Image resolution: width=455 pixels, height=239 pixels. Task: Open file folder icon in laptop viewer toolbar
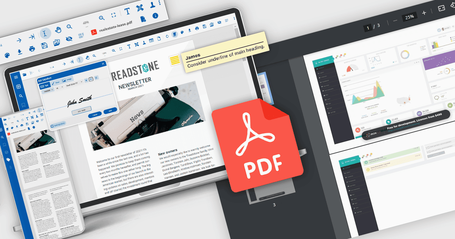(24, 75)
